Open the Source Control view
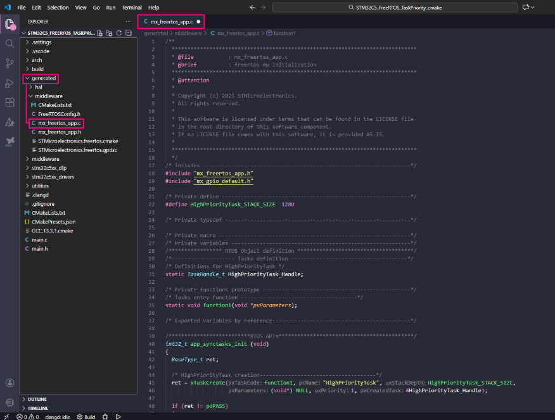555x420 pixels. click(x=10, y=63)
